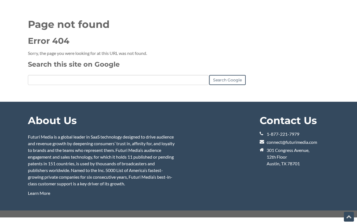Screen dimensions: 357x223
Task: Click the scroll-to-top chevron button
Action: [349, 217]
